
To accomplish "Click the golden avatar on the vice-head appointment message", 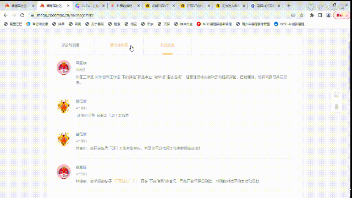I will 64,139.
